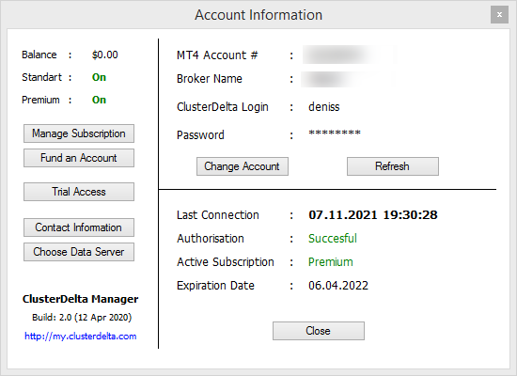The width and height of the screenshot is (517, 376).
Task: Click the expiration date 06.04.2022
Action: click(x=338, y=286)
